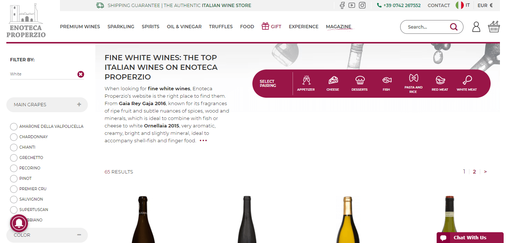Open the Instagram profile icon

coord(362,5)
